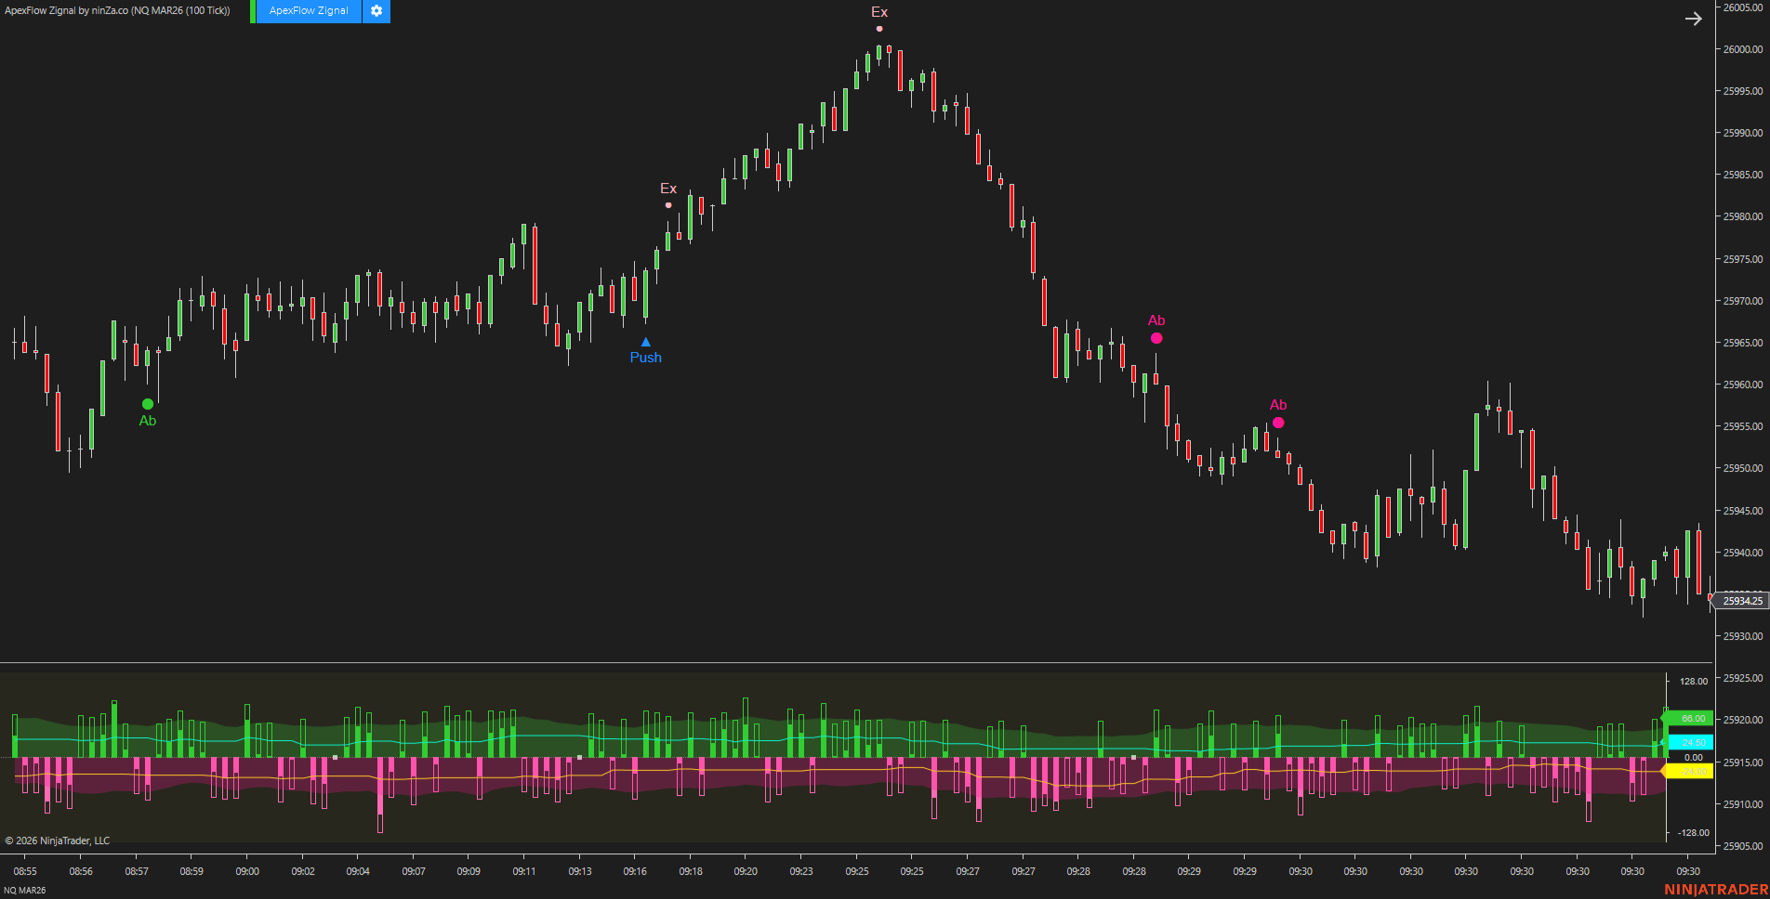Click the 26000.00 price axis label
Screen dimensions: 1770x899
[x=1743, y=49]
